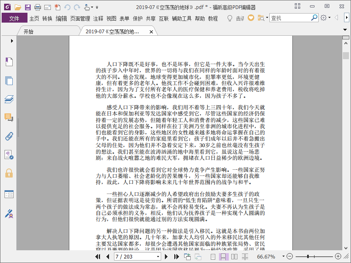Viewport: 351px width, 263px height.
Task: Click the 查找 search input field
Action: click(290, 18)
